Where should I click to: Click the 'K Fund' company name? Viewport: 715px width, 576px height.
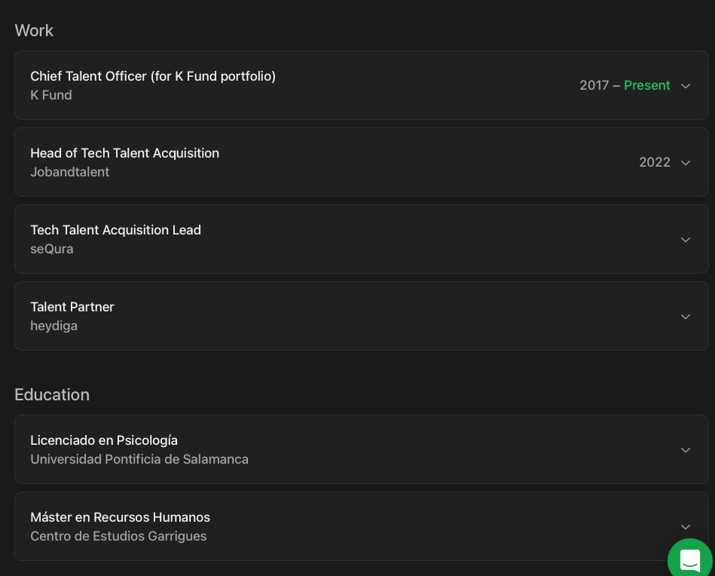[x=51, y=95]
